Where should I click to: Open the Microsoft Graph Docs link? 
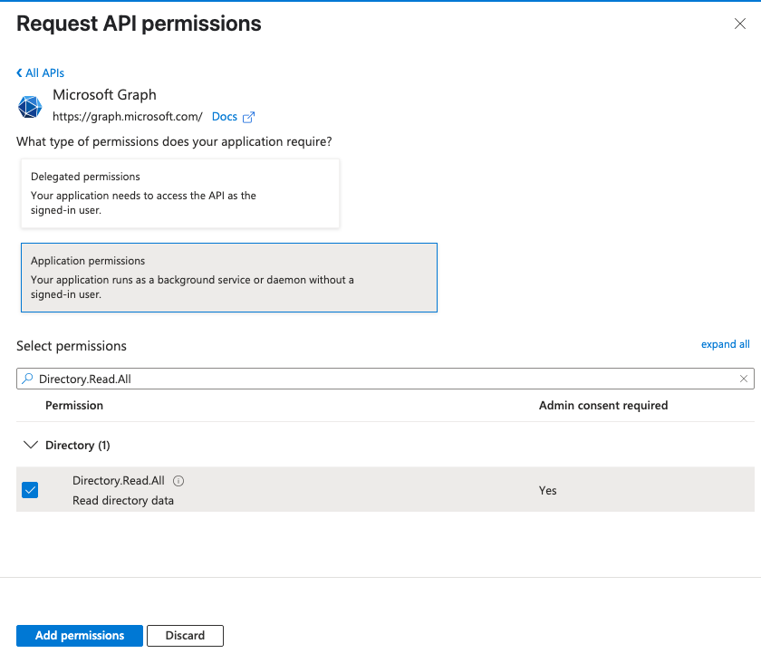coord(223,116)
